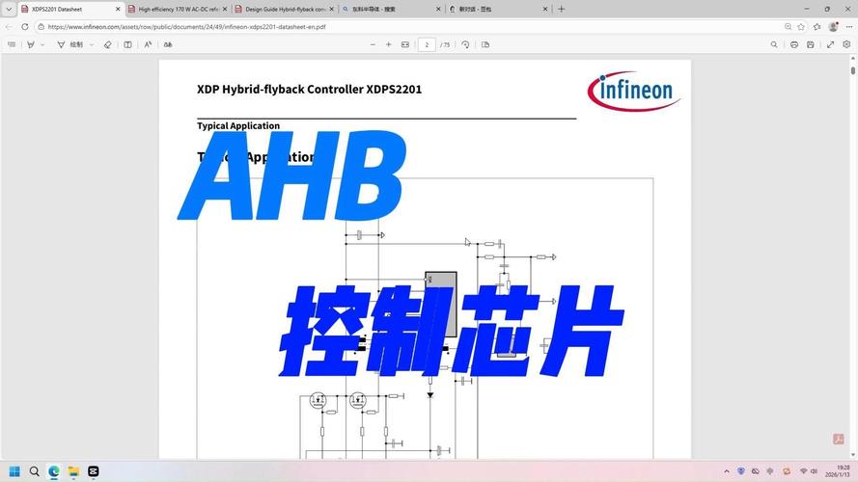View site information lock icon

(x=42, y=27)
